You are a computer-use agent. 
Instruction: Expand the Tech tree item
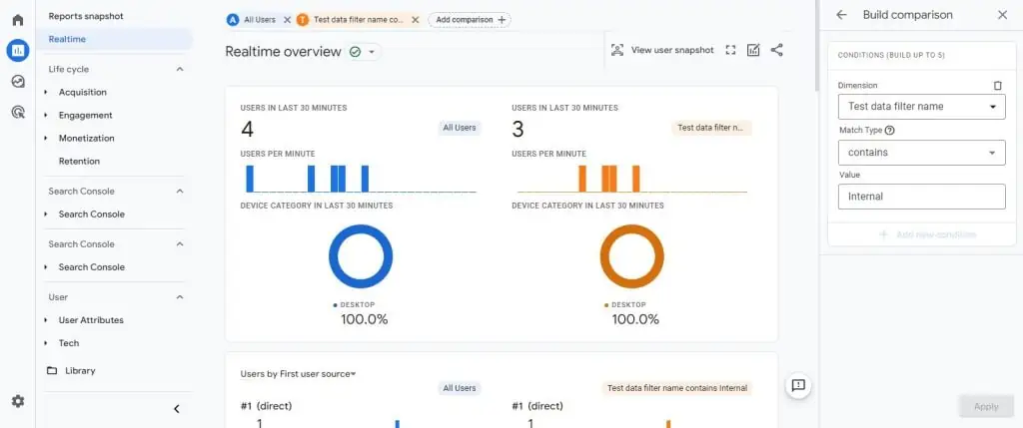point(46,343)
